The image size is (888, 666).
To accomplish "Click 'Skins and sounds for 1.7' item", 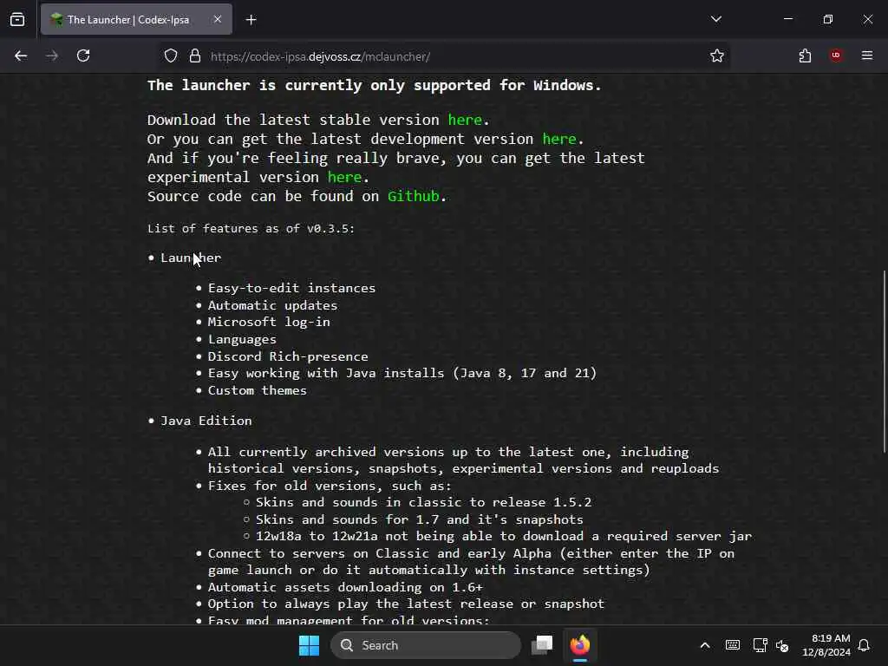I will pyautogui.click(x=420, y=520).
